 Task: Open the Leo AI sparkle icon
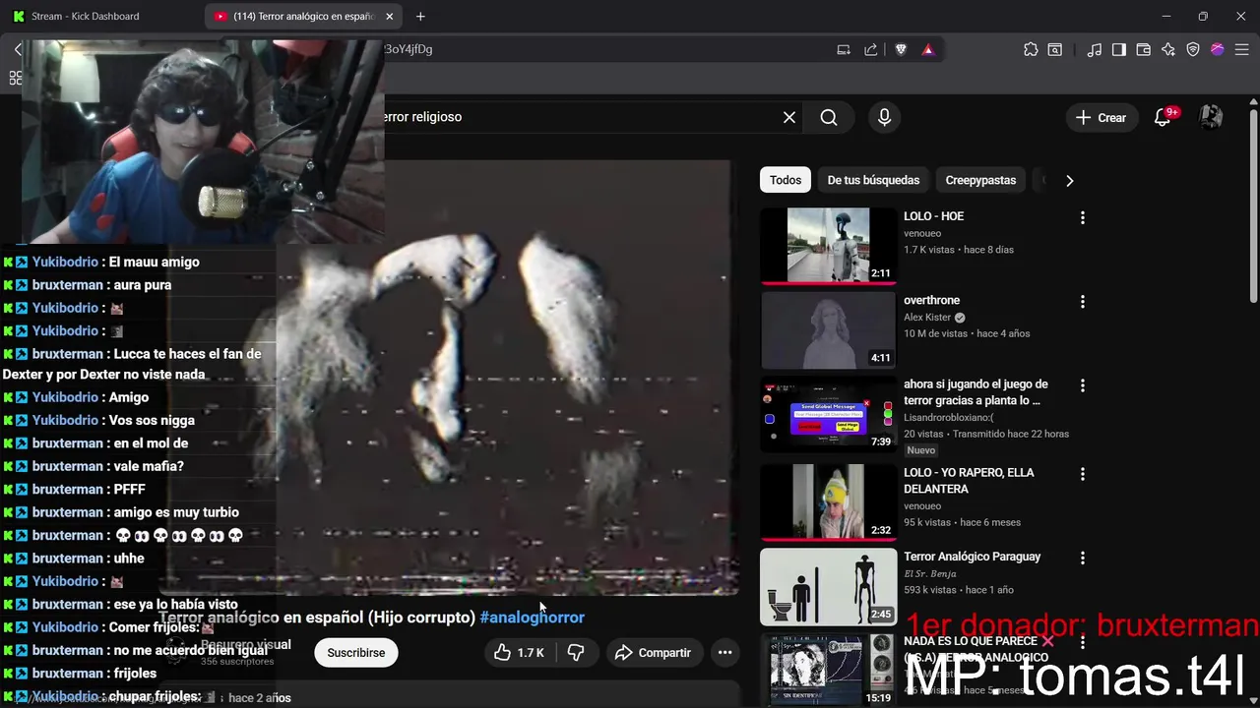pos(1168,49)
